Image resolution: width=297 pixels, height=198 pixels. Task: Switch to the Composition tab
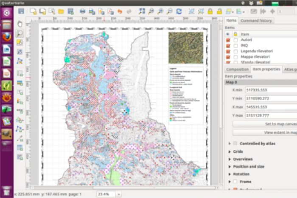pos(237,69)
